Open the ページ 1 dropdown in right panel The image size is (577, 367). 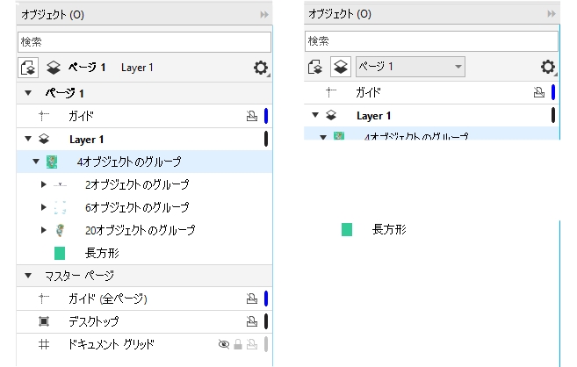(409, 68)
